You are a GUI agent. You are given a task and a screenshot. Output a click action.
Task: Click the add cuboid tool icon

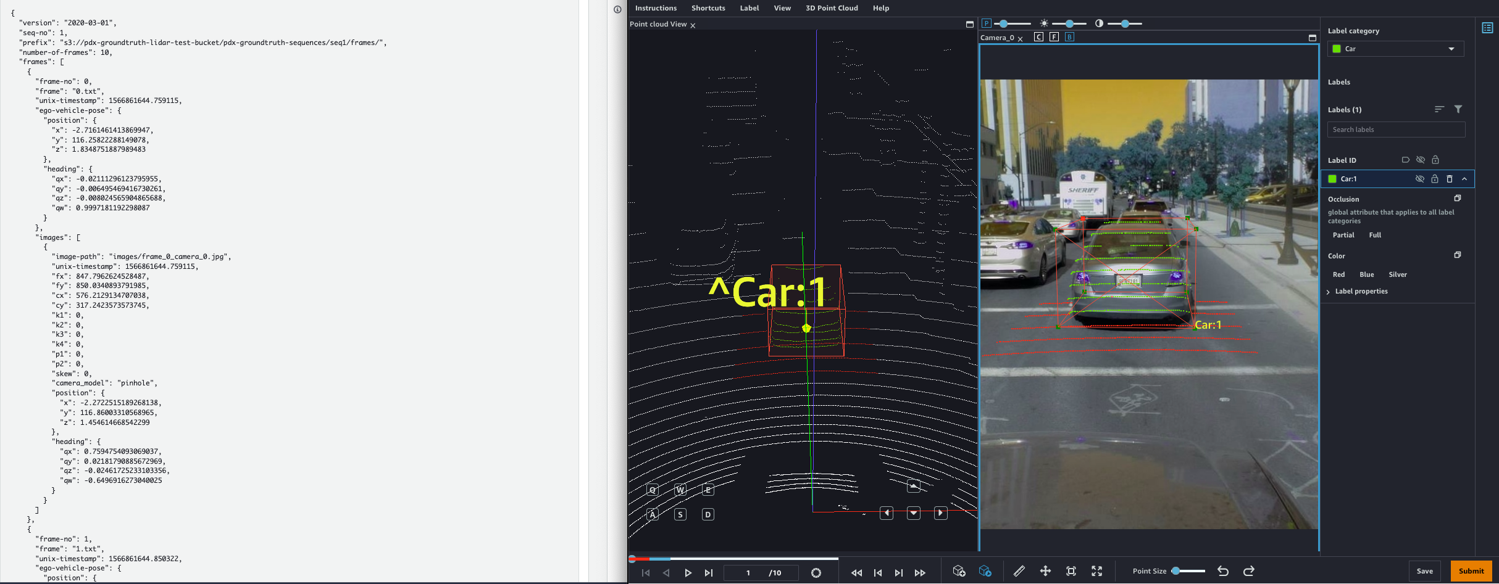[x=958, y=571]
